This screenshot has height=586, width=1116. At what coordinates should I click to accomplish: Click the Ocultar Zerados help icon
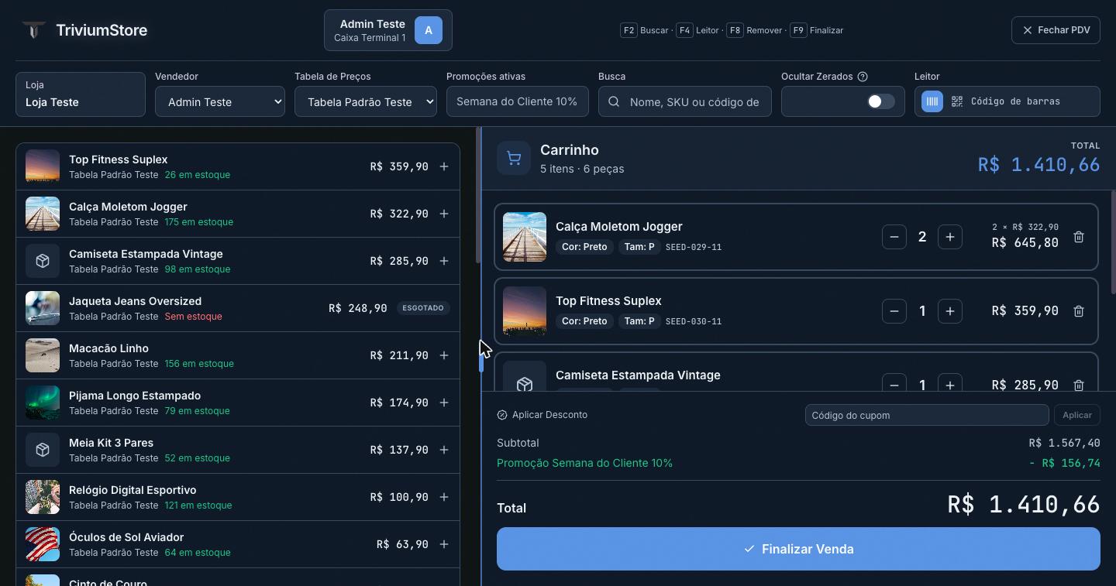(x=863, y=77)
